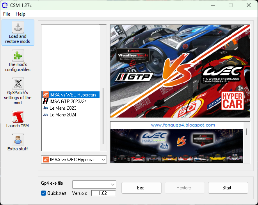
Task: Open the www.fonqugp4.blogspot.com link
Action: click(183, 125)
